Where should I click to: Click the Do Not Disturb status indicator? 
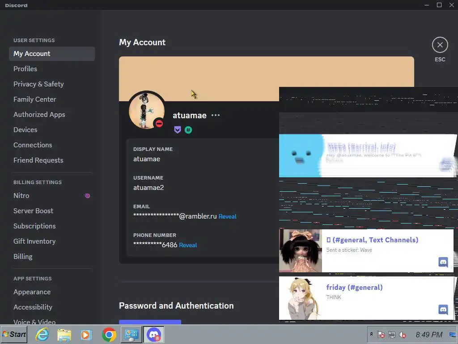(159, 124)
